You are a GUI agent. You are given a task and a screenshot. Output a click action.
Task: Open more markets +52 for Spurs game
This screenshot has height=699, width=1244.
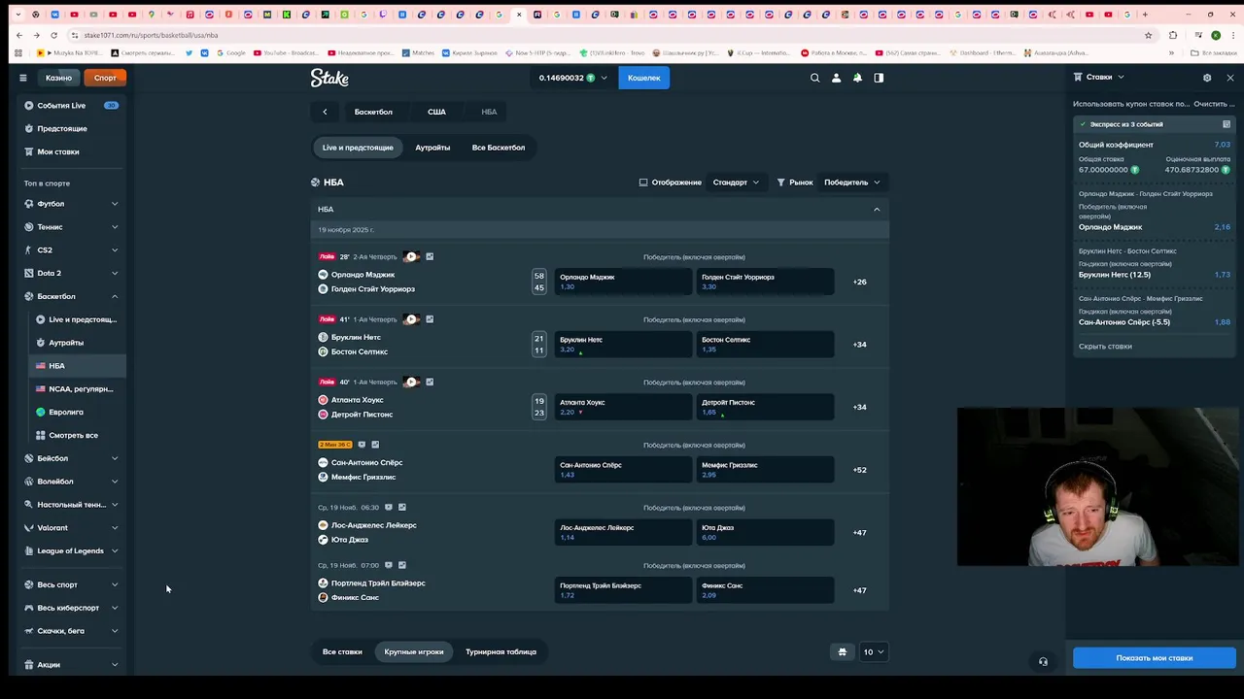(859, 470)
